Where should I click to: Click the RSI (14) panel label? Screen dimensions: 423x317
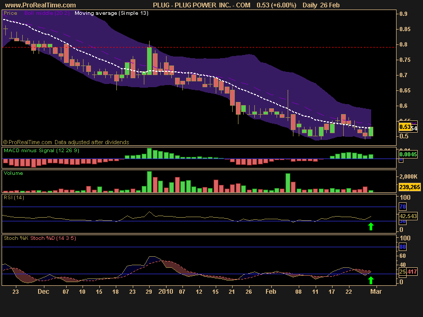pyautogui.click(x=14, y=197)
